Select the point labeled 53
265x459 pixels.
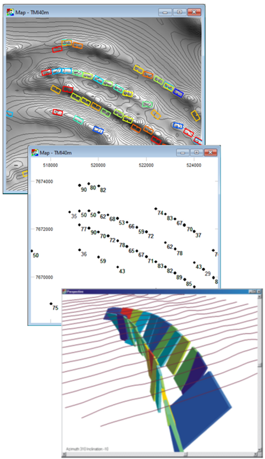click(118, 218)
